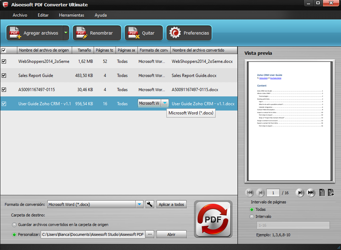Click the Aiseesoft app logo in title bar
Image resolution: width=341 pixels, height=250 pixels.
pos(5,4)
